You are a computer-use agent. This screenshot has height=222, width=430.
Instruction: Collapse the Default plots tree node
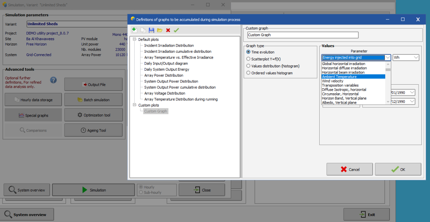(135, 39)
